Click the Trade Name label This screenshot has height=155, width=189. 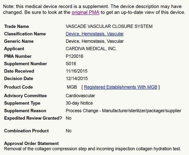17,26
